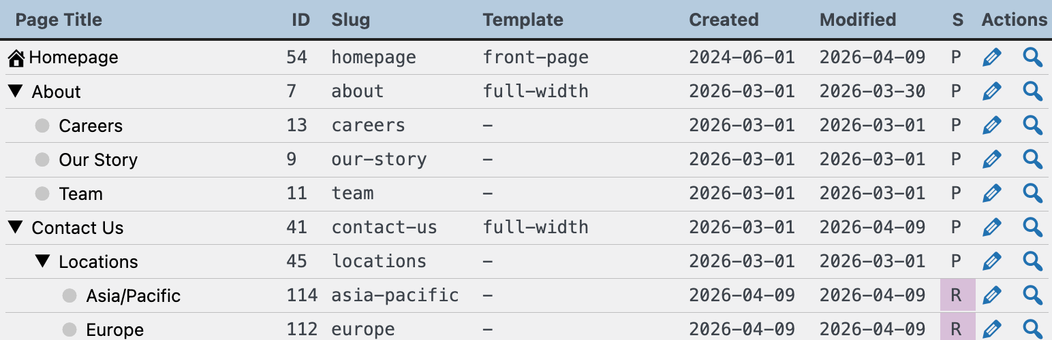The width and height of the screenshot is (1052, 340).
Task: Collapse the About tree node
Action: pyautogui.click(x=16, y=91)
